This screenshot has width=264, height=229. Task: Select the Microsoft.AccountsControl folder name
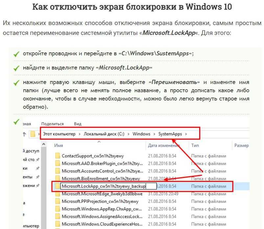click(x=102, y=171)
